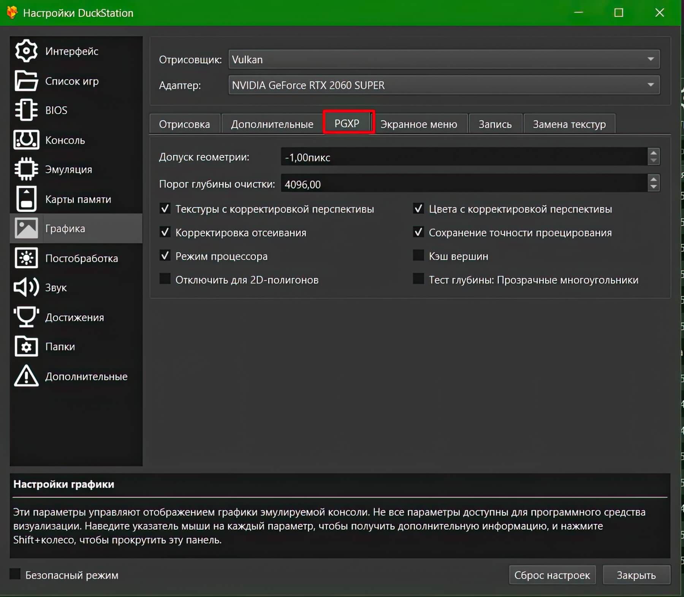
Task: Open the Экранное меню tab
Action: click(419, 124)
